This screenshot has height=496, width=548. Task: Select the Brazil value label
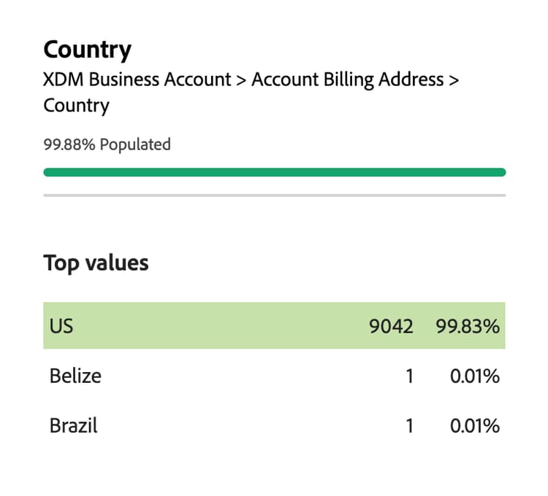coord(73,425)
